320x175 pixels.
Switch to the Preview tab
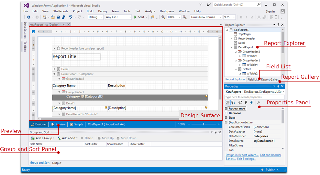58,124
